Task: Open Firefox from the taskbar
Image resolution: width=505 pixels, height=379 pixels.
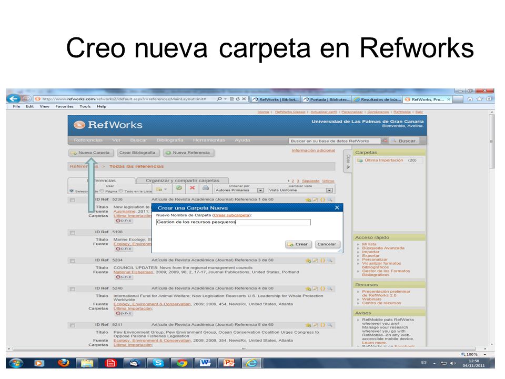Action: coord(64,363)
